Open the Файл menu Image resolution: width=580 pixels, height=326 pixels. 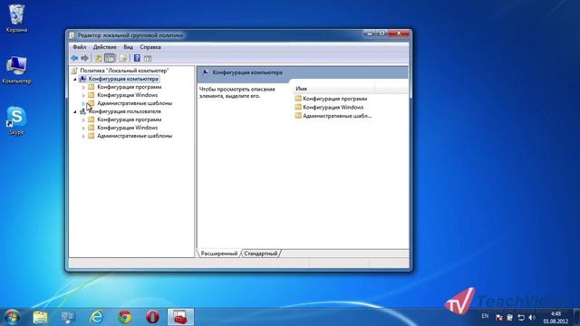(79, 47)
